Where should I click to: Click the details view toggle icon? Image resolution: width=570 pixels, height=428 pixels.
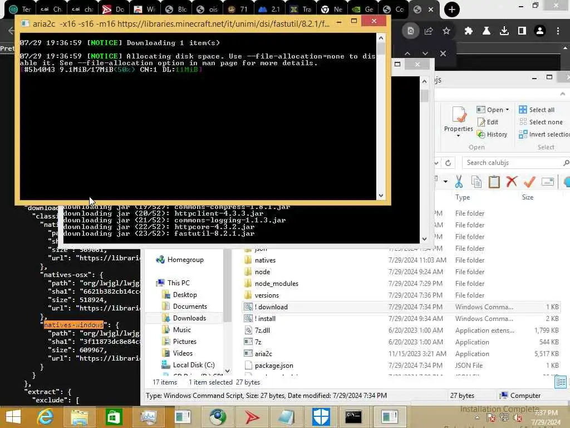pyautogui.click(x=560, y=382)
